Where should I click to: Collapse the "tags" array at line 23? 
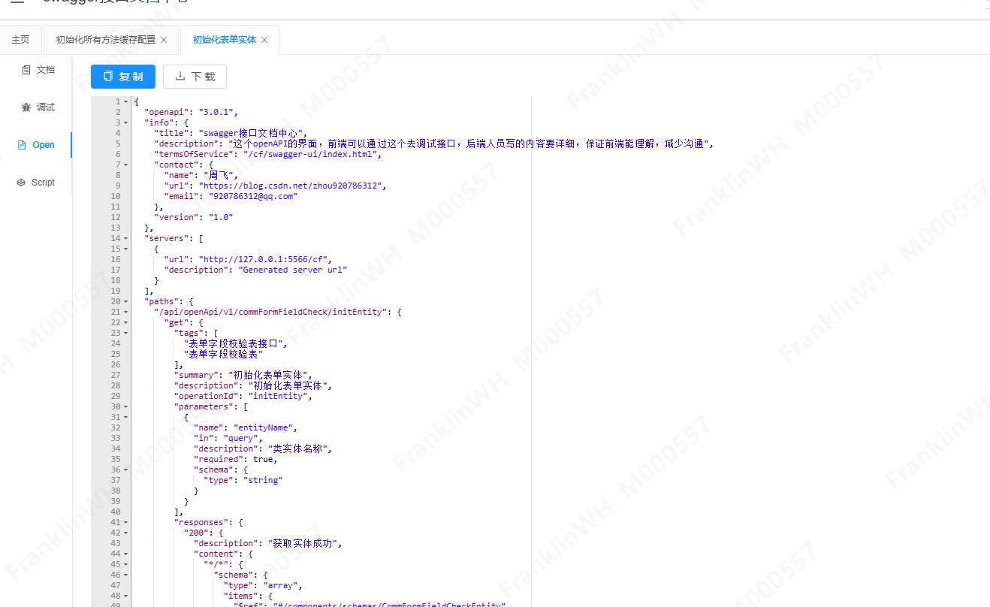coord(126,333)
